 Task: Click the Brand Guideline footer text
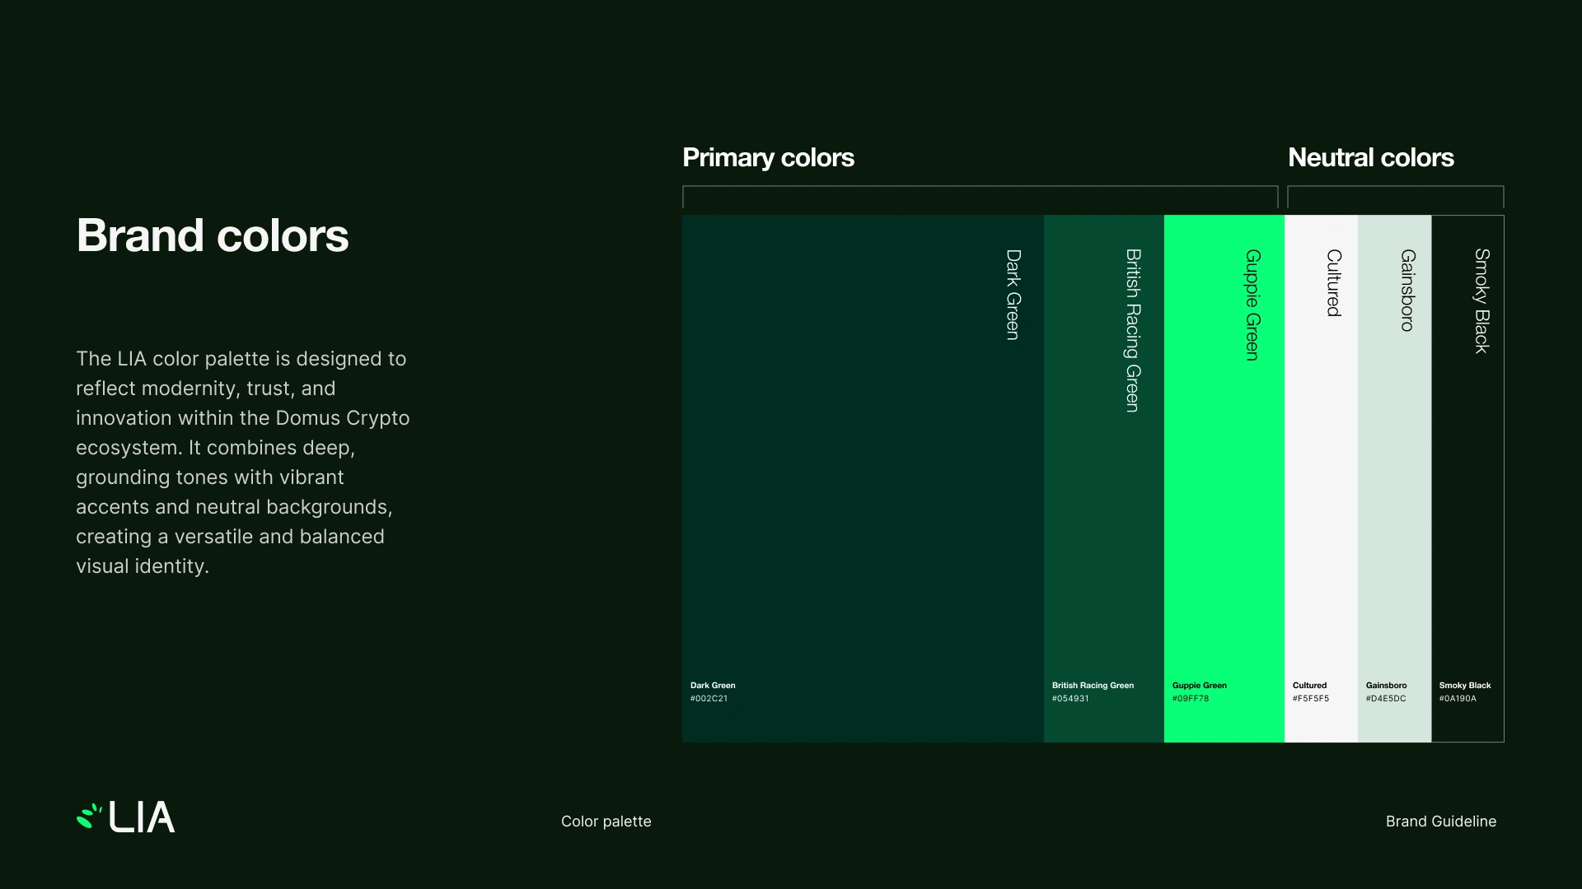pos(1440,822)
